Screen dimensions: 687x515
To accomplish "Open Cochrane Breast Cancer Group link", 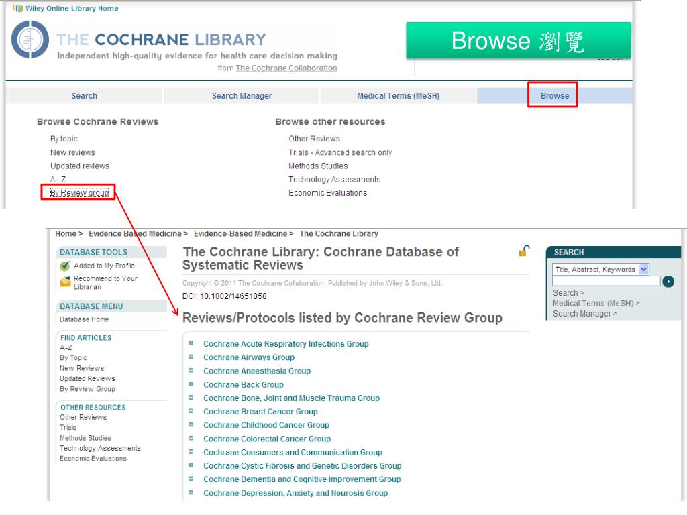I will click(x=260, y=412).
